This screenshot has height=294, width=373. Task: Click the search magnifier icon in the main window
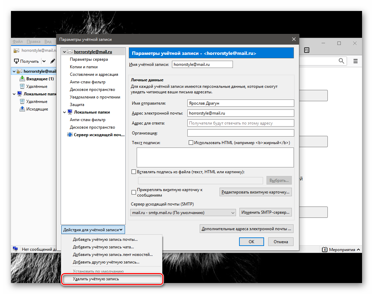[341, 61]
